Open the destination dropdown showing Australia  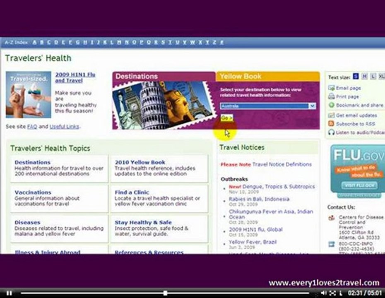pyautogui.click(x=268, y=106)
